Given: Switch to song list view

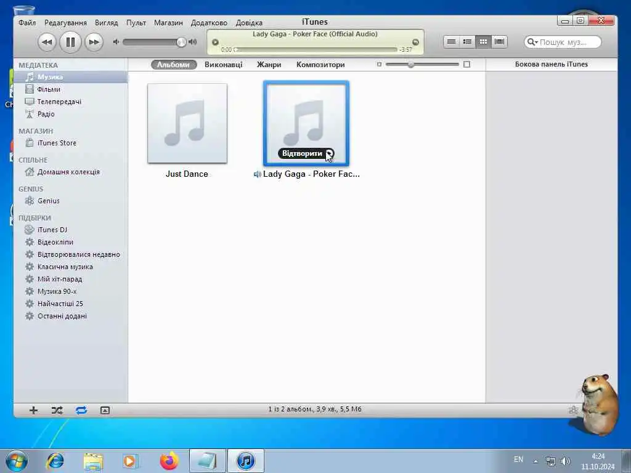Looking at the screenshot, I should [x=452, y=41].
